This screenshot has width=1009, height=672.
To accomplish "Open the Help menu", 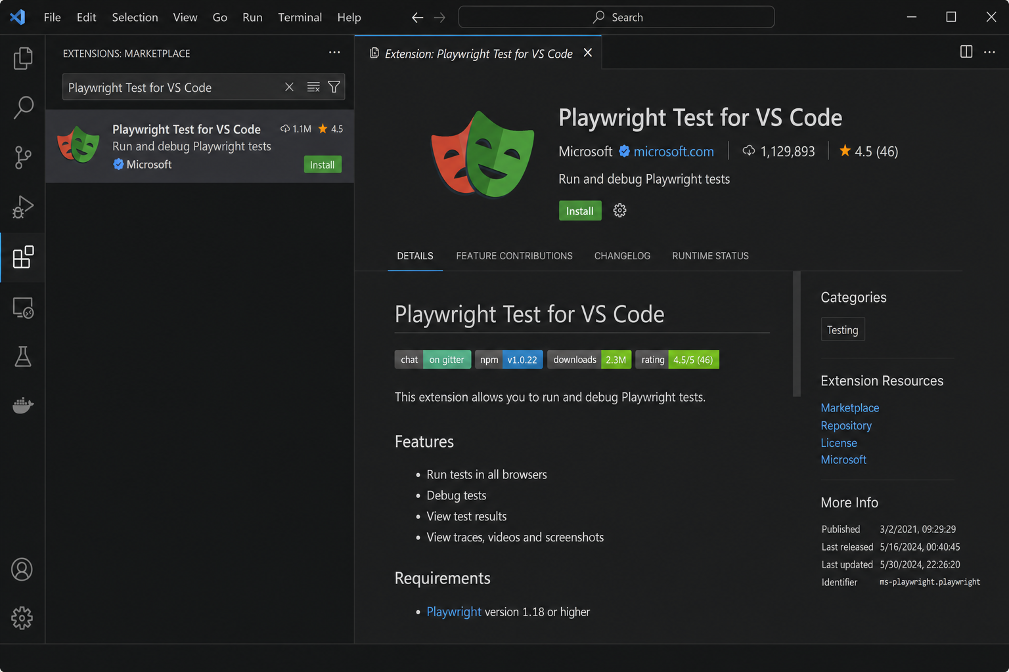I will 349,17.
